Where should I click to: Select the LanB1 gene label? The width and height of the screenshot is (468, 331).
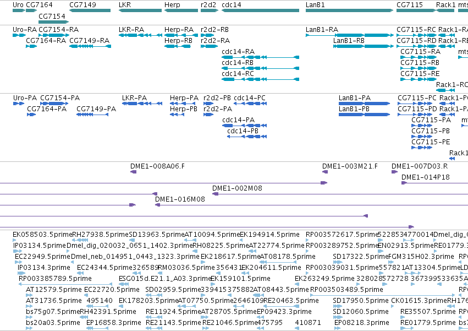315,5
